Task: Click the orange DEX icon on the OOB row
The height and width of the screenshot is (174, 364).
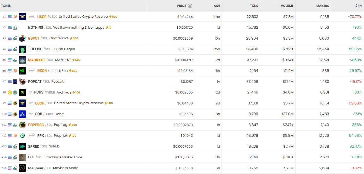Action: tap(15, 114)
